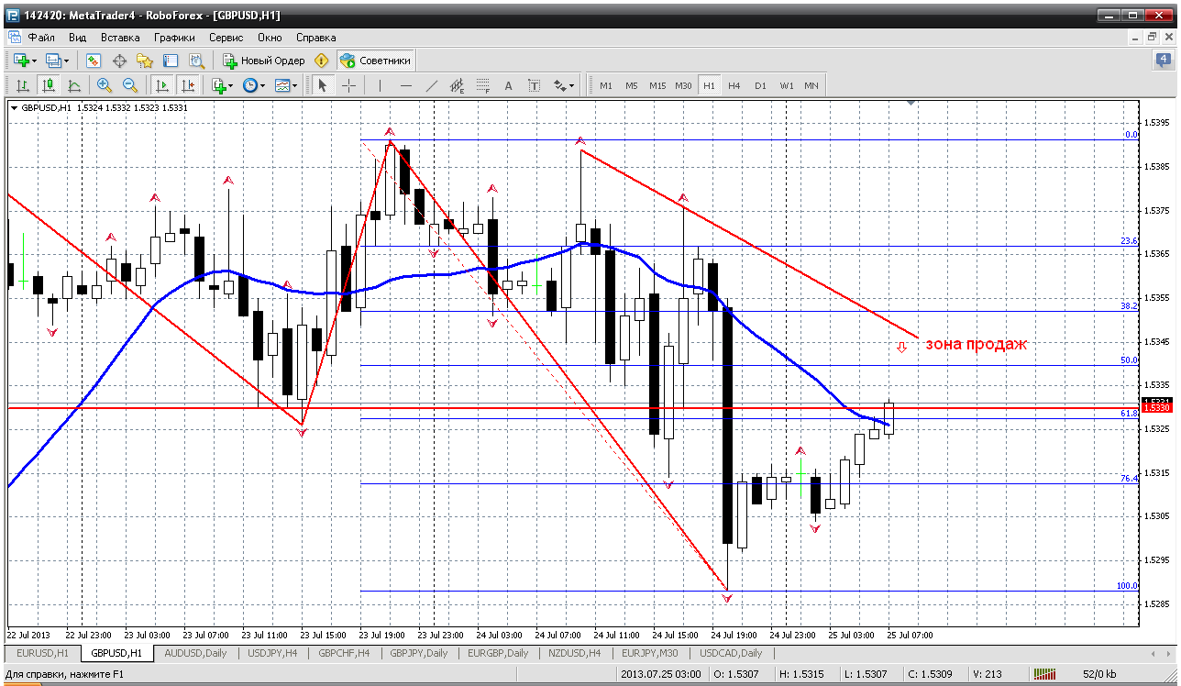
Task: Open the Strategy Tester icon
Action: coord(196,61)
